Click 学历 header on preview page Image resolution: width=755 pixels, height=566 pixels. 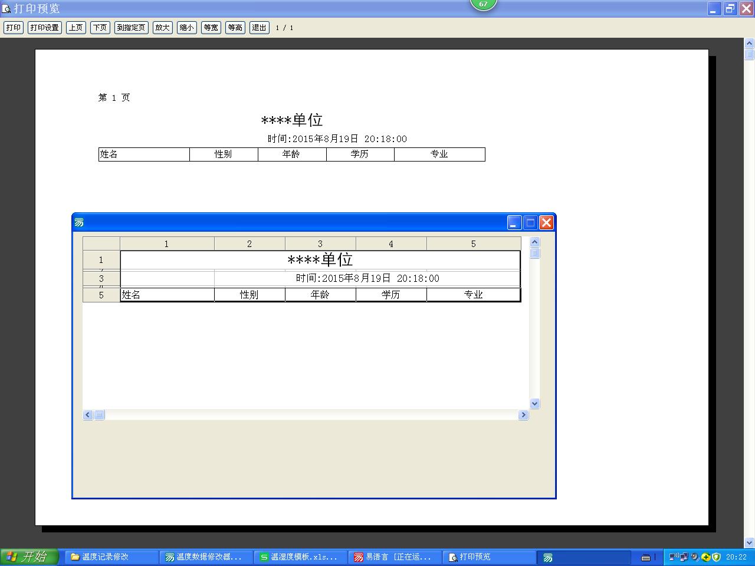(x=360, y=154)
